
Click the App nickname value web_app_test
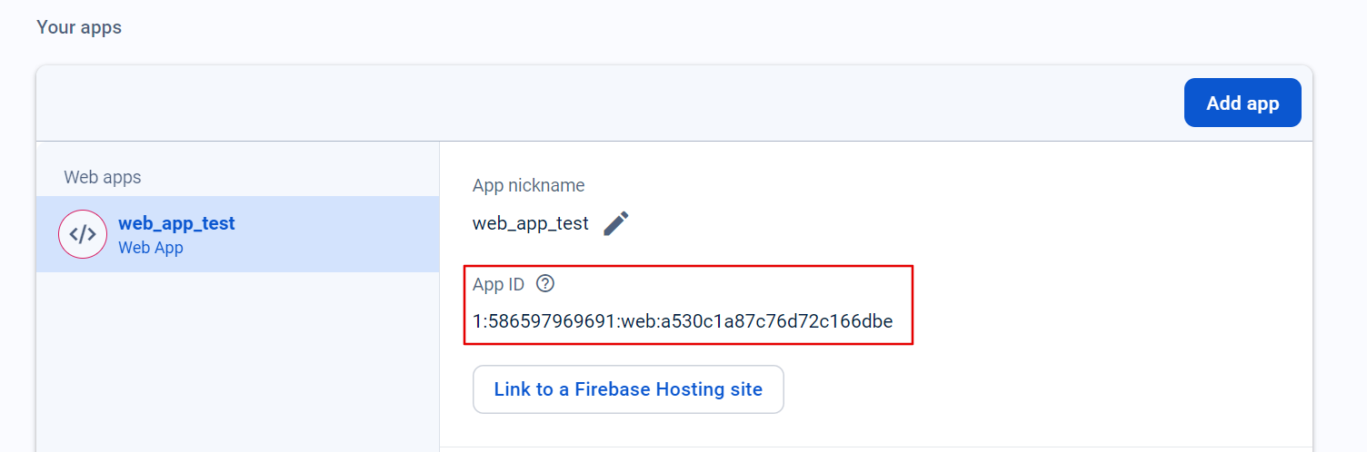[x=531, y=223]
